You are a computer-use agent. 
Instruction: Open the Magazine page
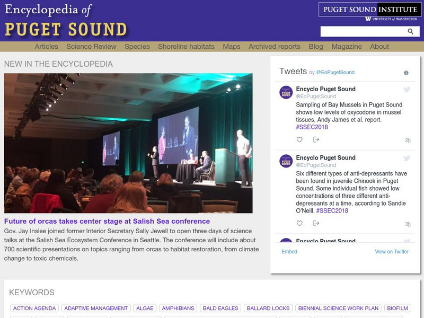pyautogui.click(x=347, y=47)
